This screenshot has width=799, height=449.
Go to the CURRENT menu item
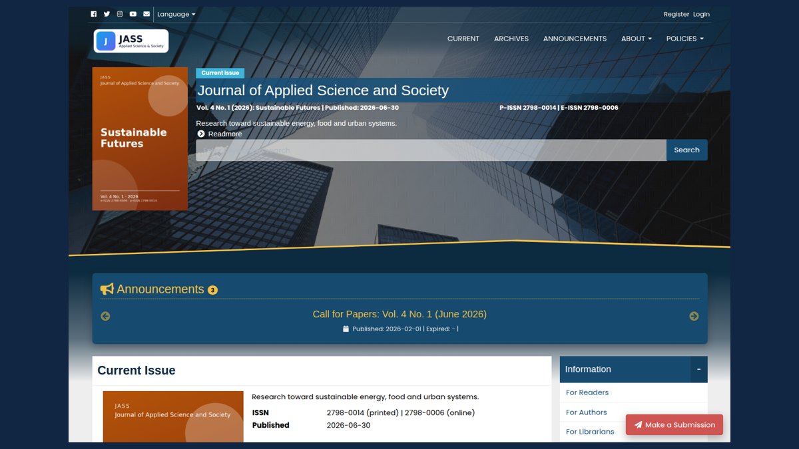[x=463, y=39]
